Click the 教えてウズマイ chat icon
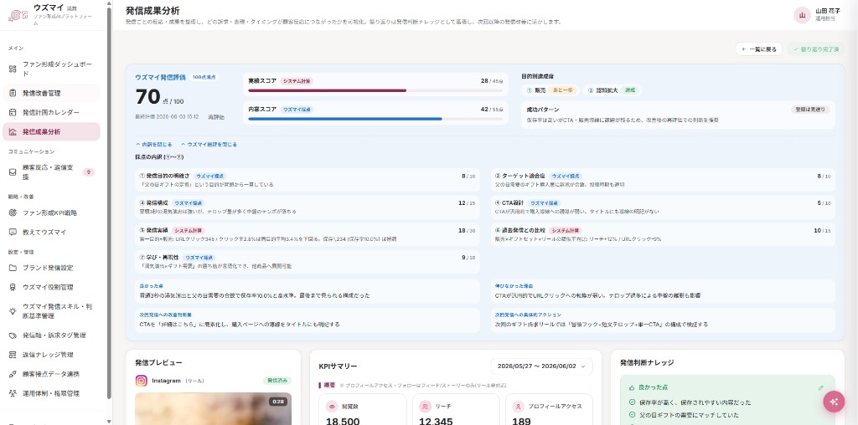The image size is (858, 425). (13, 233)
